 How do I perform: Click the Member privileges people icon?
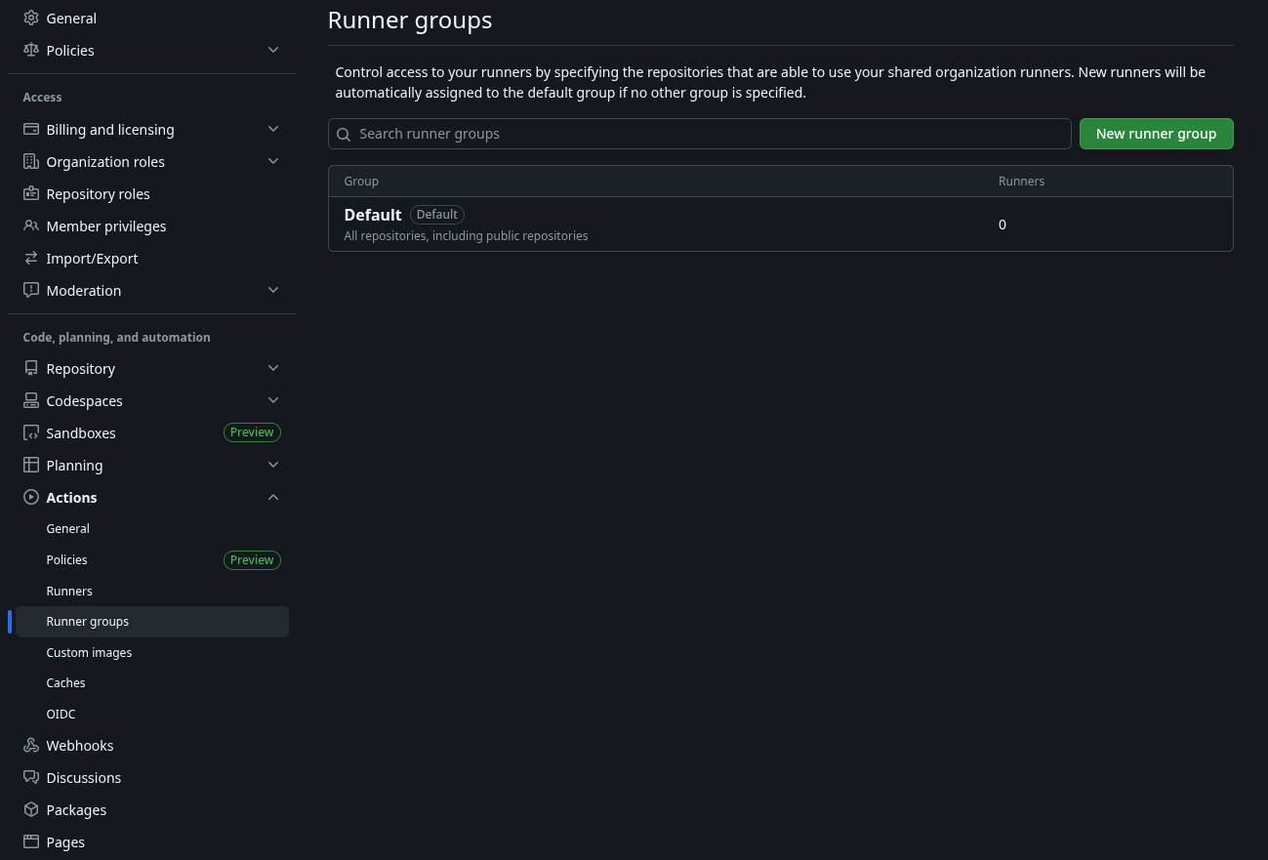point(31,225)
